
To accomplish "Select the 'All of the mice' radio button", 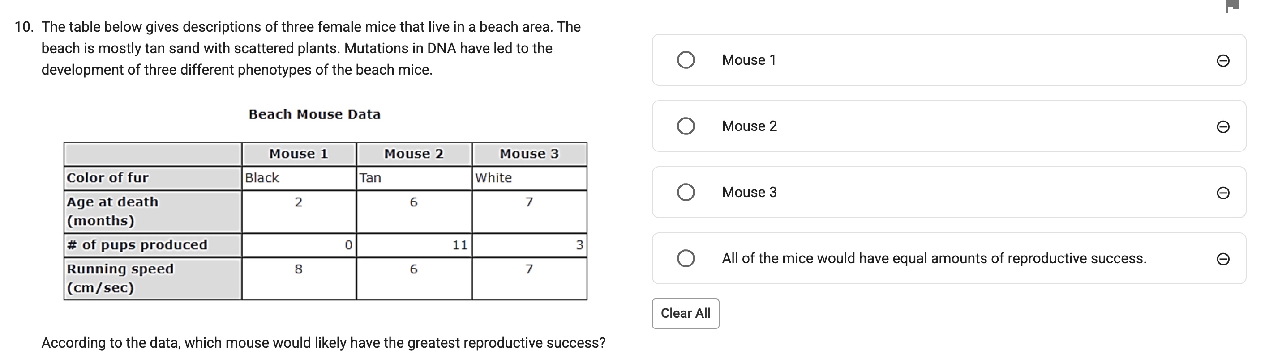I will click(x=686, y=258).
